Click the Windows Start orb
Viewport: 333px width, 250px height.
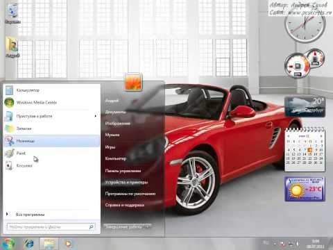click(x=8, y=244)
